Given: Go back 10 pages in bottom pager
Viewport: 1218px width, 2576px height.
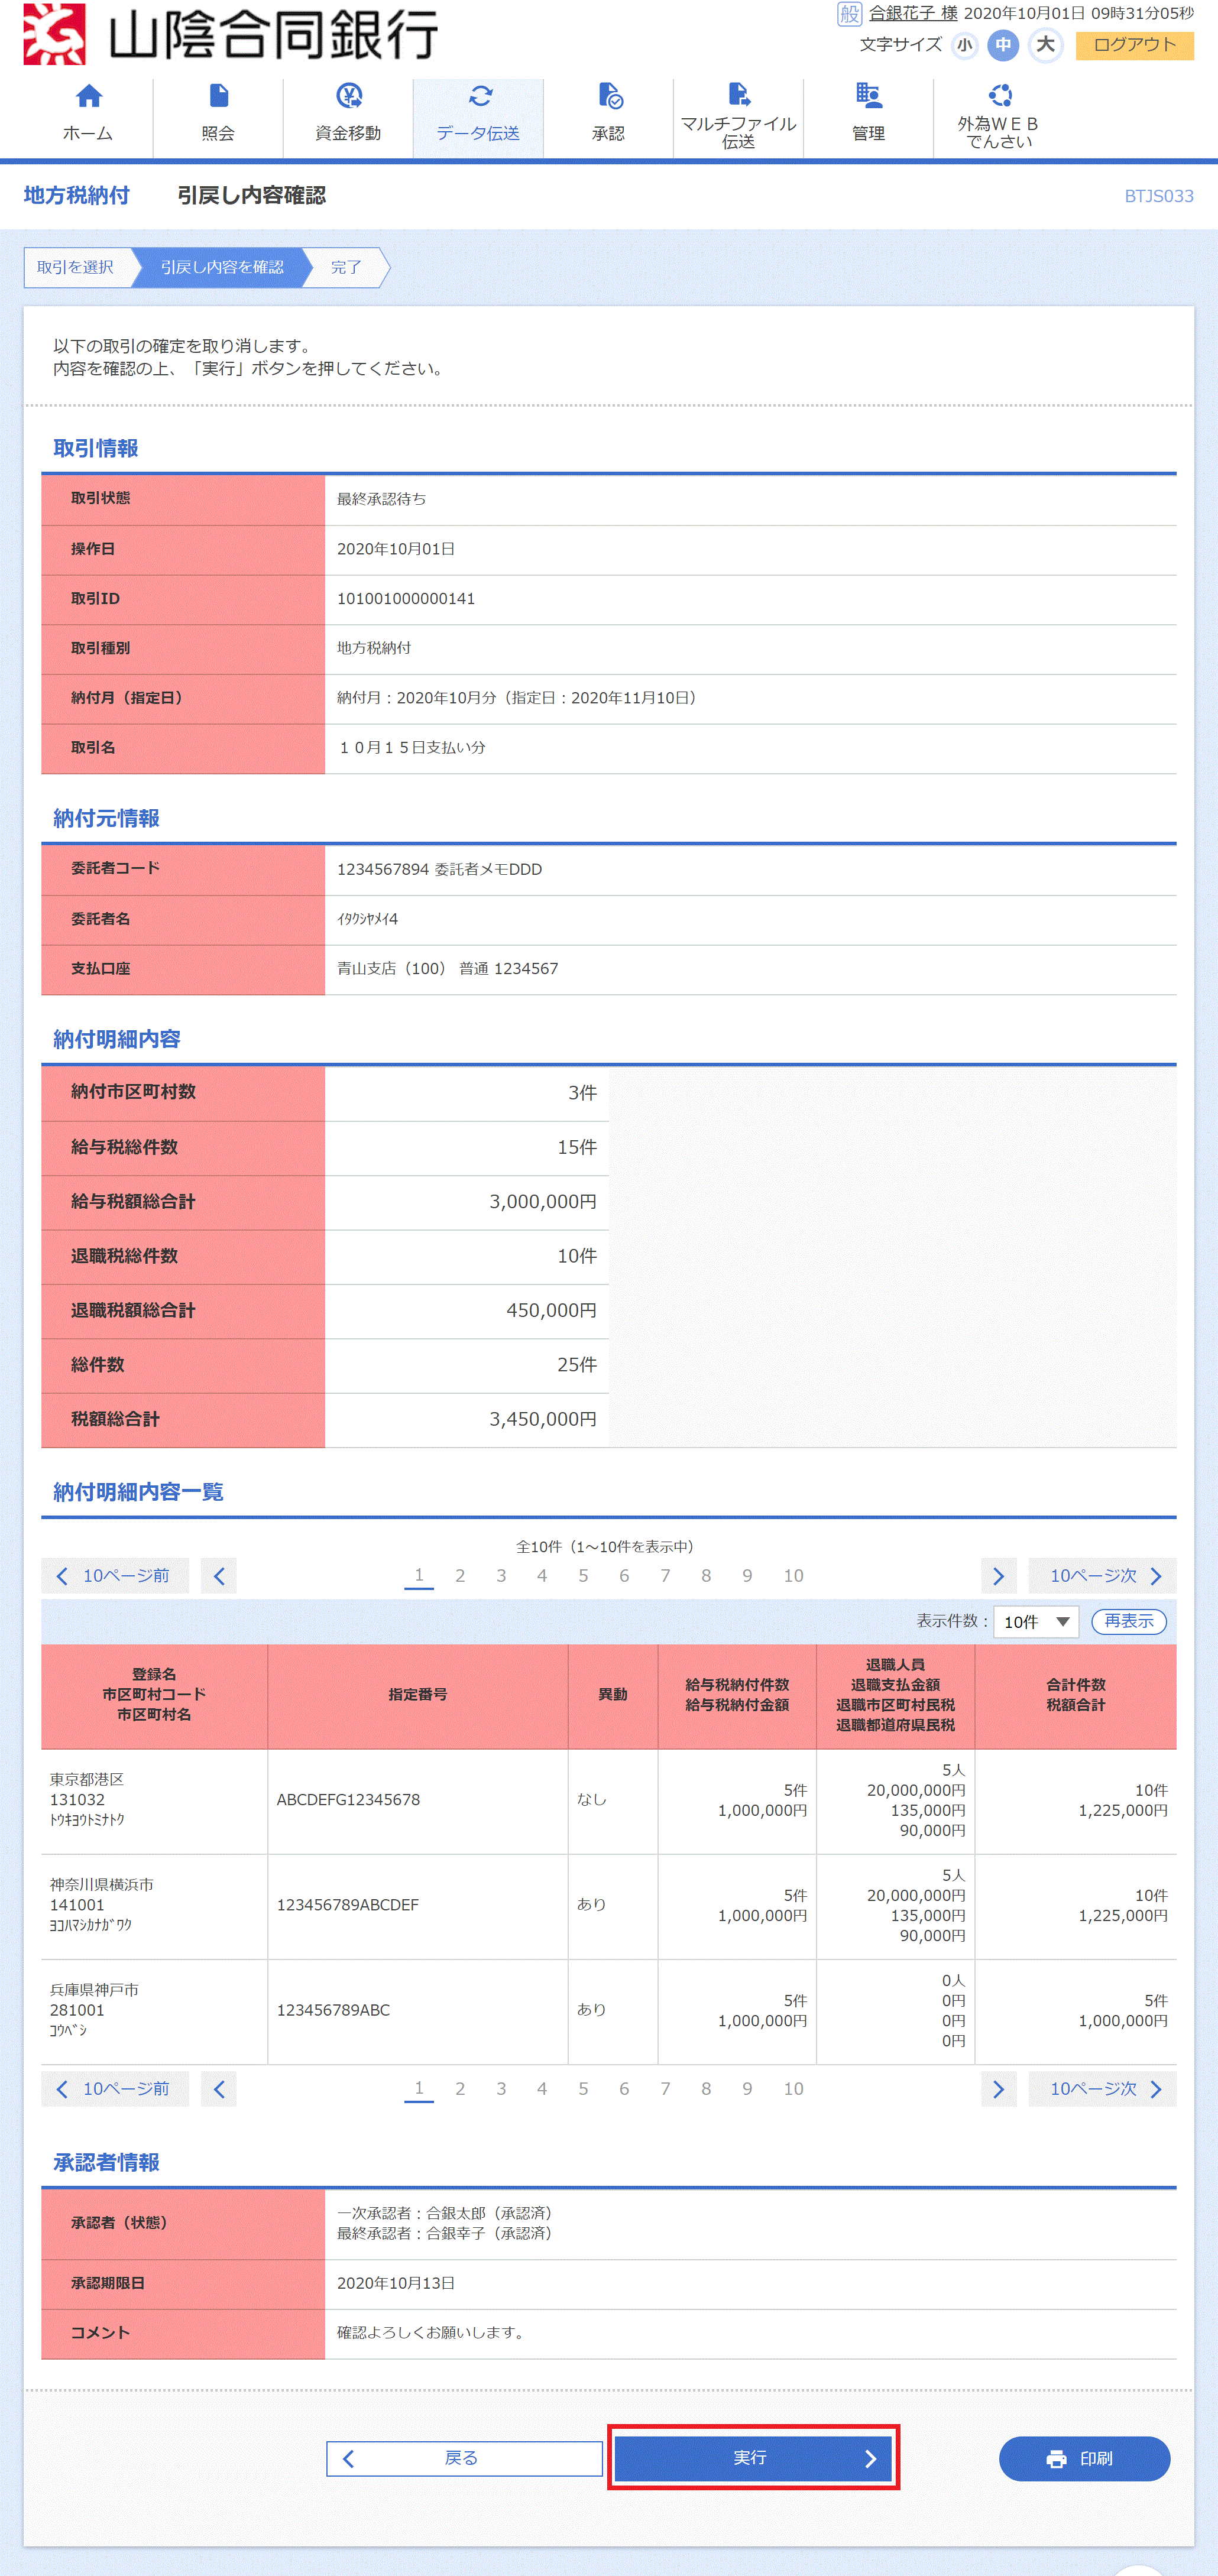Looking at the screenshot, I should (x=115, y=2089).
